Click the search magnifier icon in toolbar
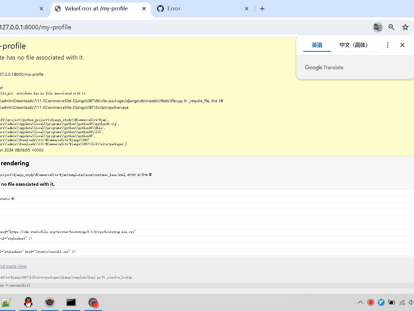 click(391, 27)
